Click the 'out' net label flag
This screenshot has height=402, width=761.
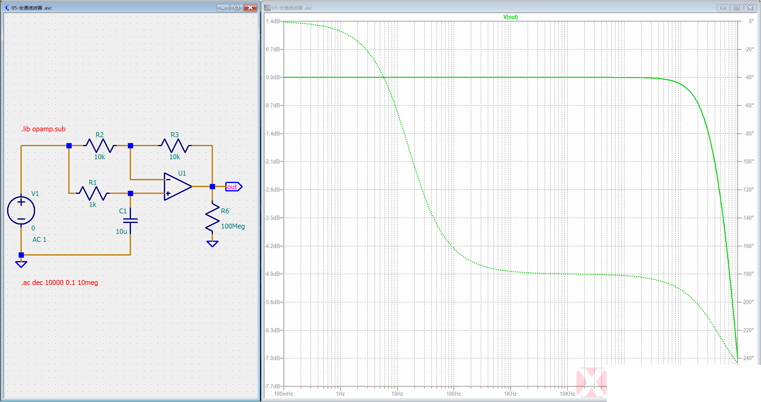234,187
